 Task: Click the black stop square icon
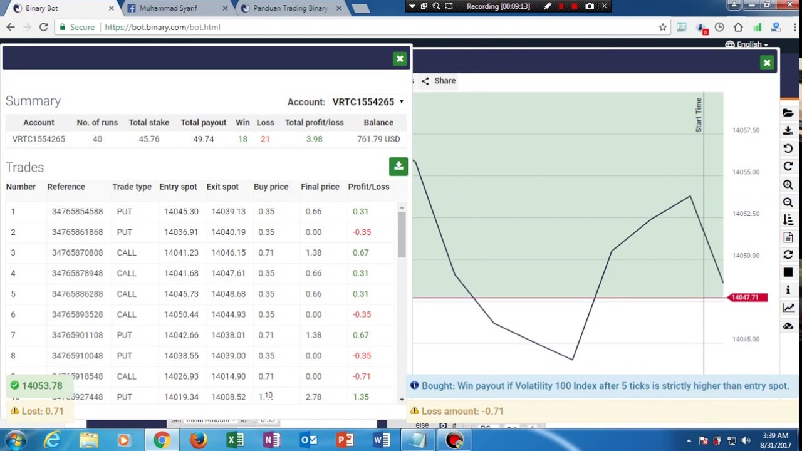pyautogui.click(x=788, y=272)
